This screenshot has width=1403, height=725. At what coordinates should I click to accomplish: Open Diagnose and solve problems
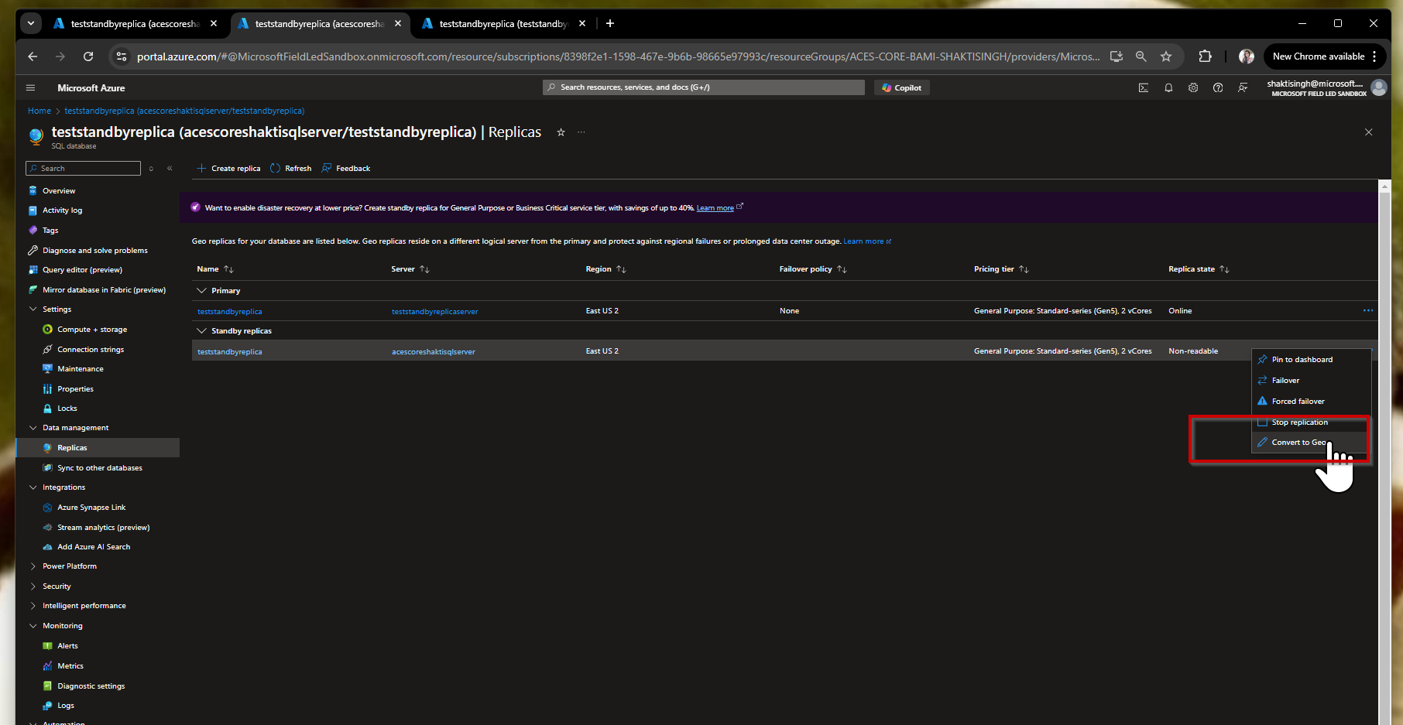[x=94, y=250]
